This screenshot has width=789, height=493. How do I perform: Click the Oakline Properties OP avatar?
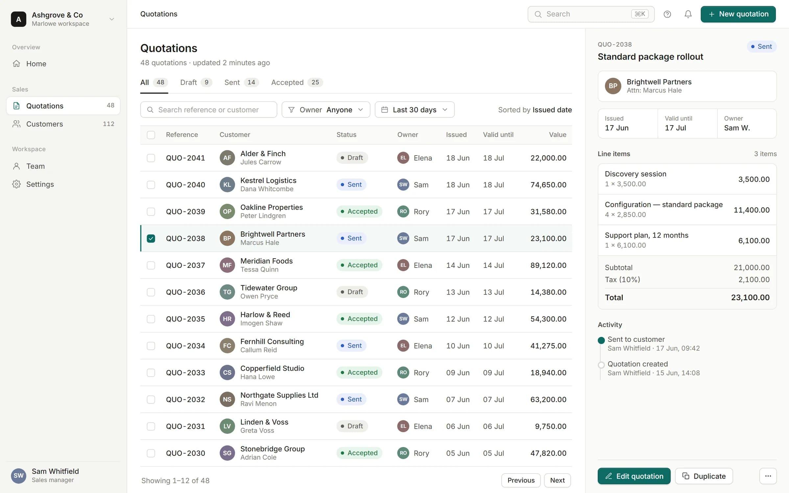[227, 211]
